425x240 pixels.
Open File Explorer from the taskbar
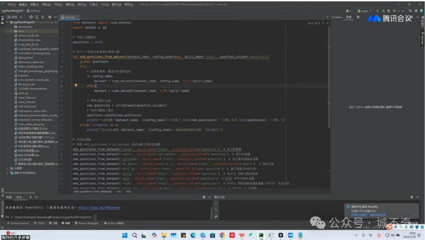pyautogui.click(x=164, y=235)
